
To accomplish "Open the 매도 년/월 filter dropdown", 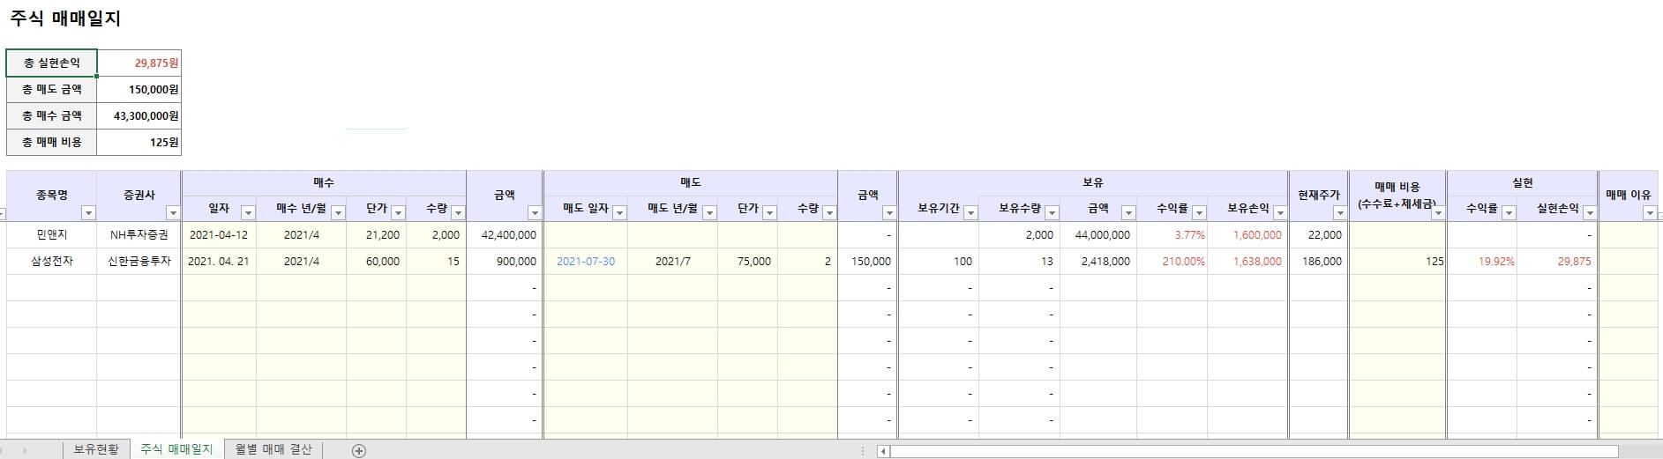I will coord(709,212).
